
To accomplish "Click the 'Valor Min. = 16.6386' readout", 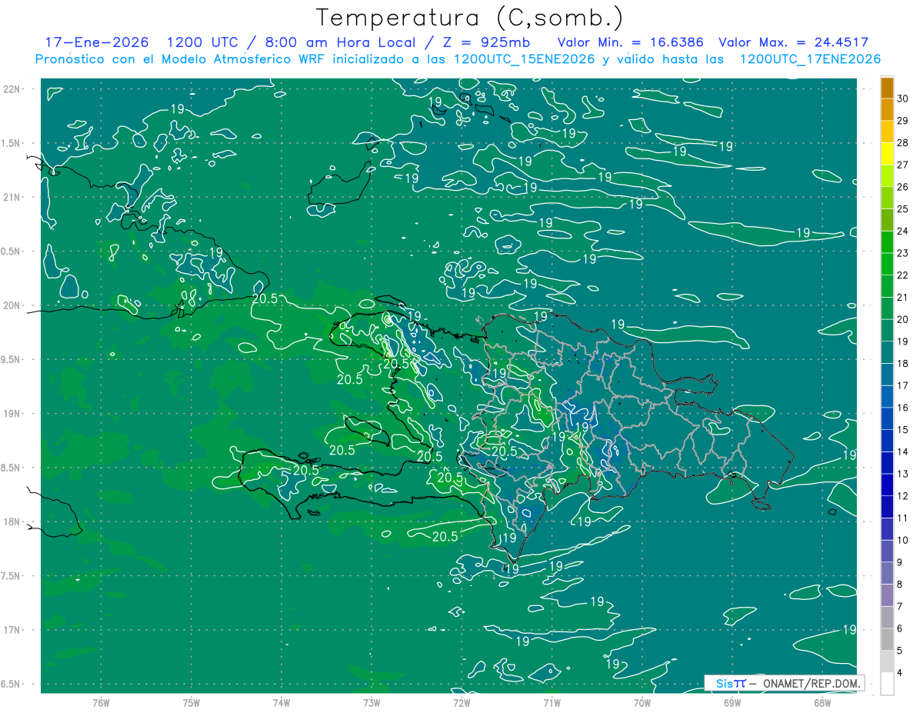I will pyautogui.click(x=629, y=42).
